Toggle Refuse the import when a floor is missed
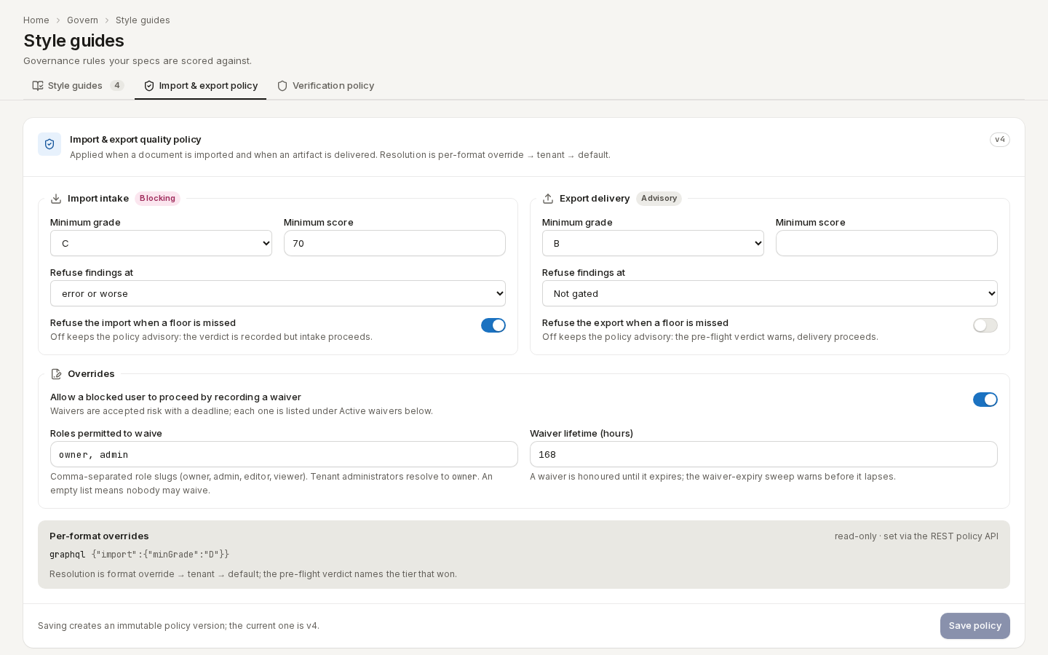 coord(493,325)
